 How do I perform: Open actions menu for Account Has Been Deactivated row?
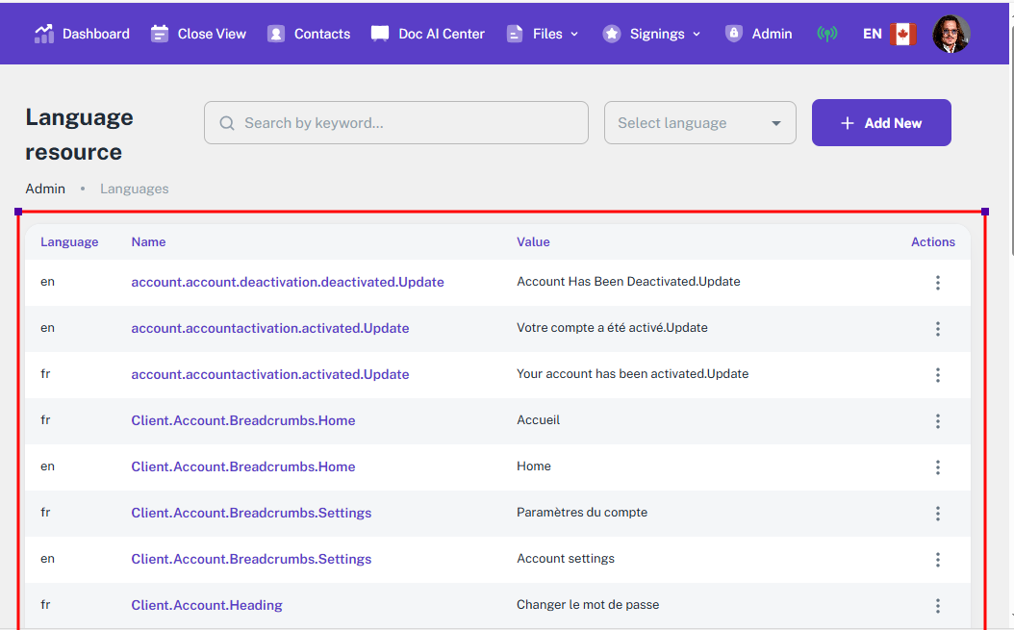click(x=937, y=283)
